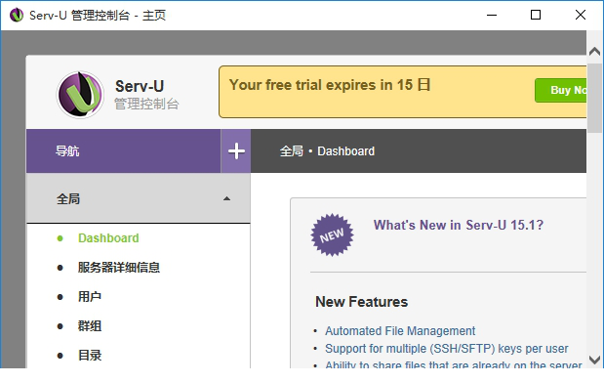
Task: Click the Buy Now button
Action: (x=560, y=90)
